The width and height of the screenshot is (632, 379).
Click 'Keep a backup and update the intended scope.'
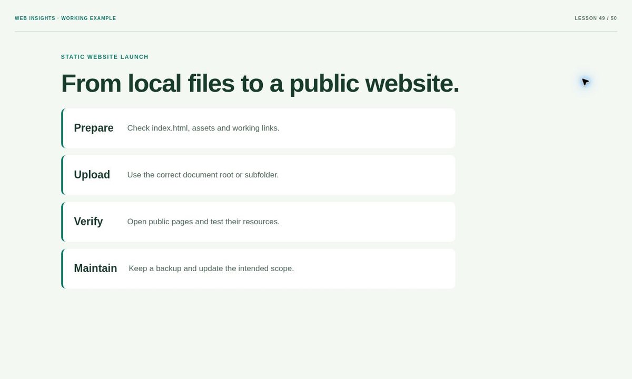pyautogui.click(x=211, y=268)
